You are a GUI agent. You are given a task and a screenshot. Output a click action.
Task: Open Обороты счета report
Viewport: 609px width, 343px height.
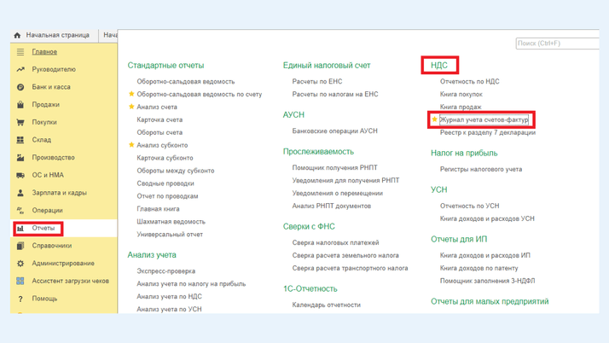pyautogui.click(x=159, y=132)
